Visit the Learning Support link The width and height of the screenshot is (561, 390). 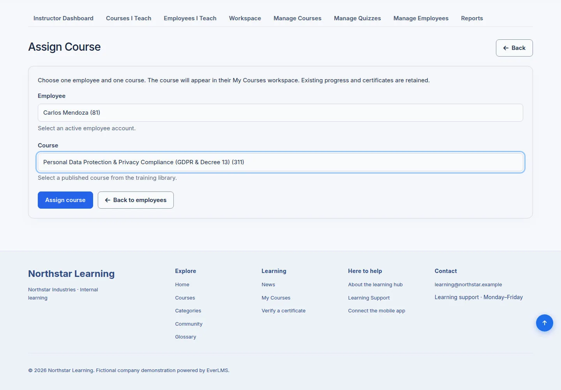click(x=369, y=298)
